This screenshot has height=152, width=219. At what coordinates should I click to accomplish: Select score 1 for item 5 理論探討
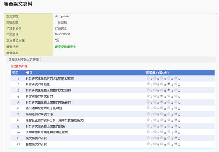[148, 102]
